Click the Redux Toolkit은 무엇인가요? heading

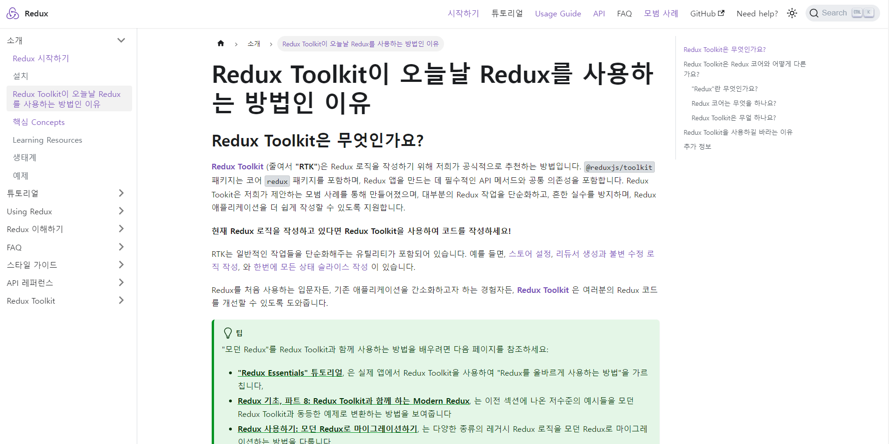click(x=318, y=140)
